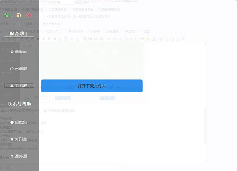Select the 电脑报毒服务器 radio in background page
The image size is (237, 171).
[x=96, y=9]
